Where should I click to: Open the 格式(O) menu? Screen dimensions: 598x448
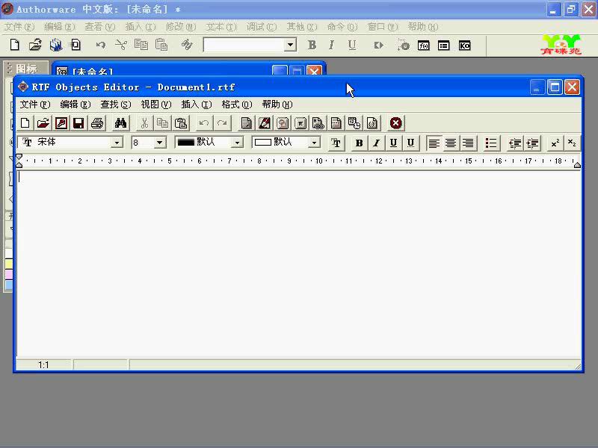tap(237, 105)
